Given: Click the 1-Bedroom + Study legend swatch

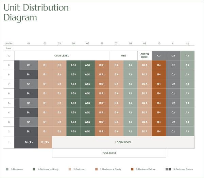Looking at the screenshot, I should 34,169.
